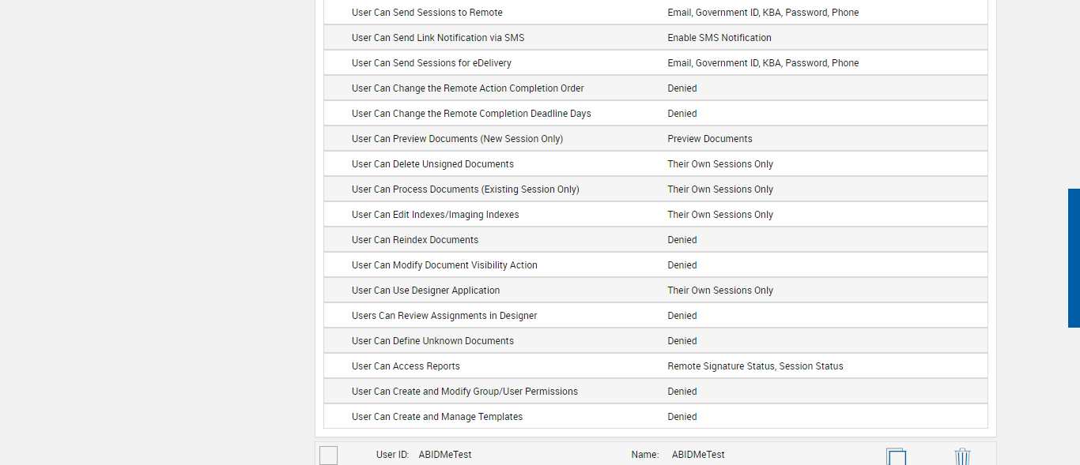This screenshot has height=465, width=1080.
Task: Click the Preview Documents permission value
Action: (x=709, y=139)
